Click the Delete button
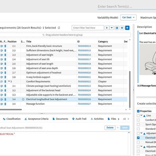 pos(110,128)
